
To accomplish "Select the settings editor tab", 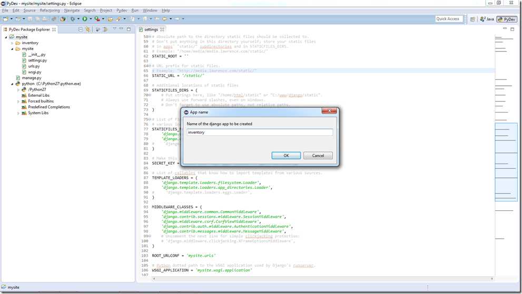I will [151, 29].
